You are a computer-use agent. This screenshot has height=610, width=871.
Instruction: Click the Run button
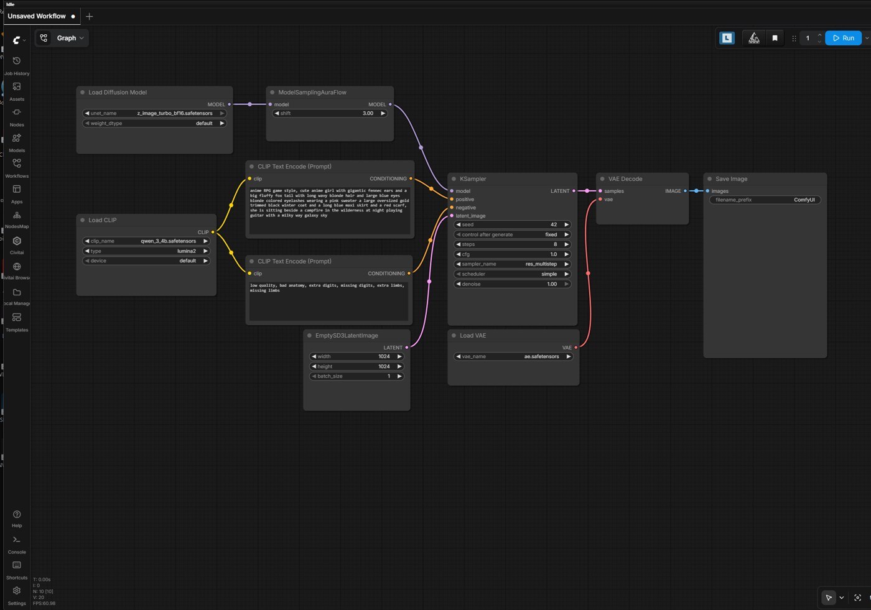[x=844, y=38]
